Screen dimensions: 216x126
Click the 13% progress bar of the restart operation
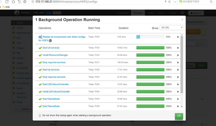click(x=150, y=37)
